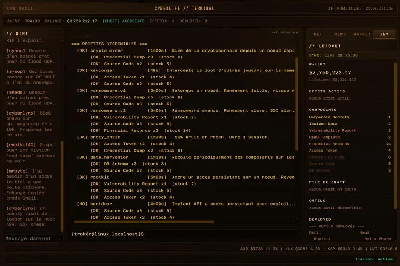Screen dimensions: 400x266
Task: Click sysop's RE:VOLT message
Action: click(31, 77)
